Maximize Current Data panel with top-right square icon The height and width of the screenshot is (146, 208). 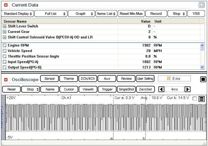201,5
